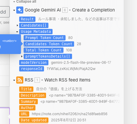Insert the RSS Title variable
Viewport: 137px width, 124px height.
pos(26,89)
